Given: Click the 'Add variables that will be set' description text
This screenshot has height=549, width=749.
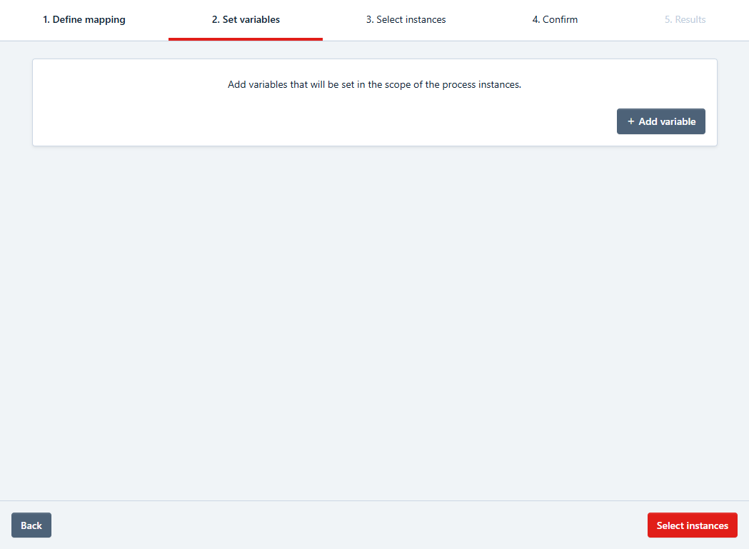Looking at the screenshot, I should pyautogui.click(x=374, y=84).
